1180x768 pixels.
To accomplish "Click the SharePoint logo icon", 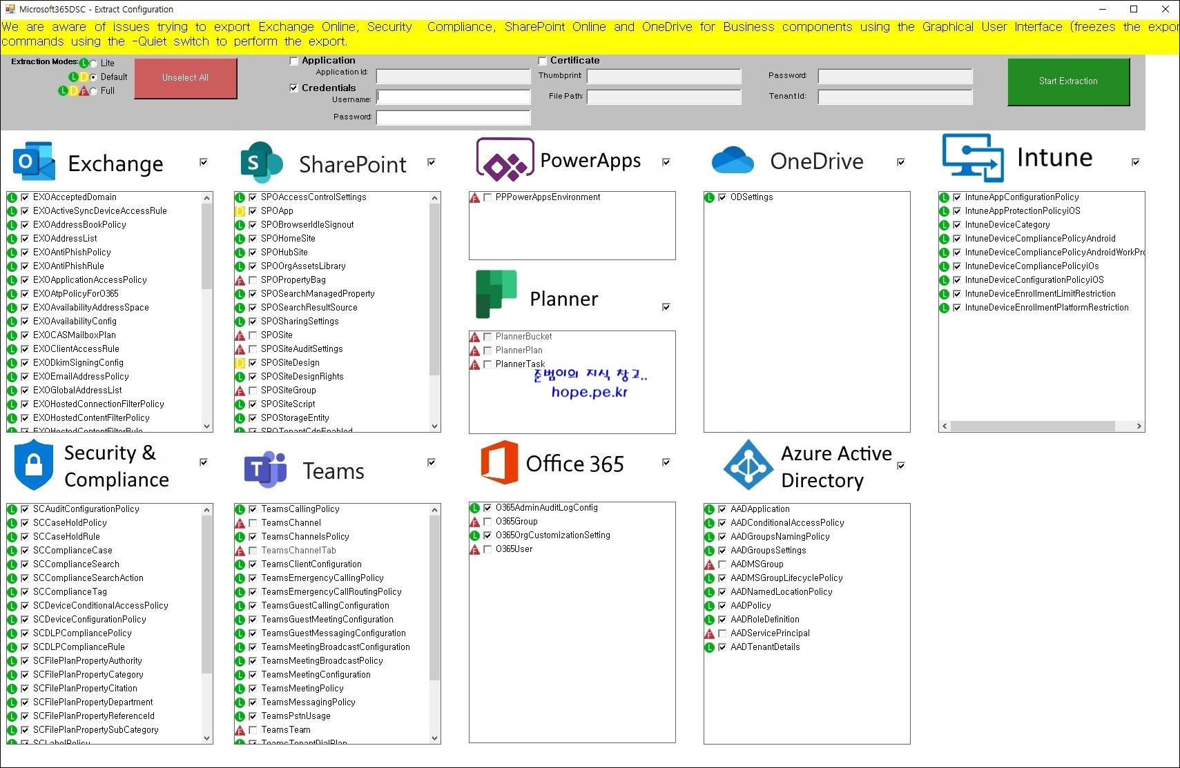I will [261, 163].
